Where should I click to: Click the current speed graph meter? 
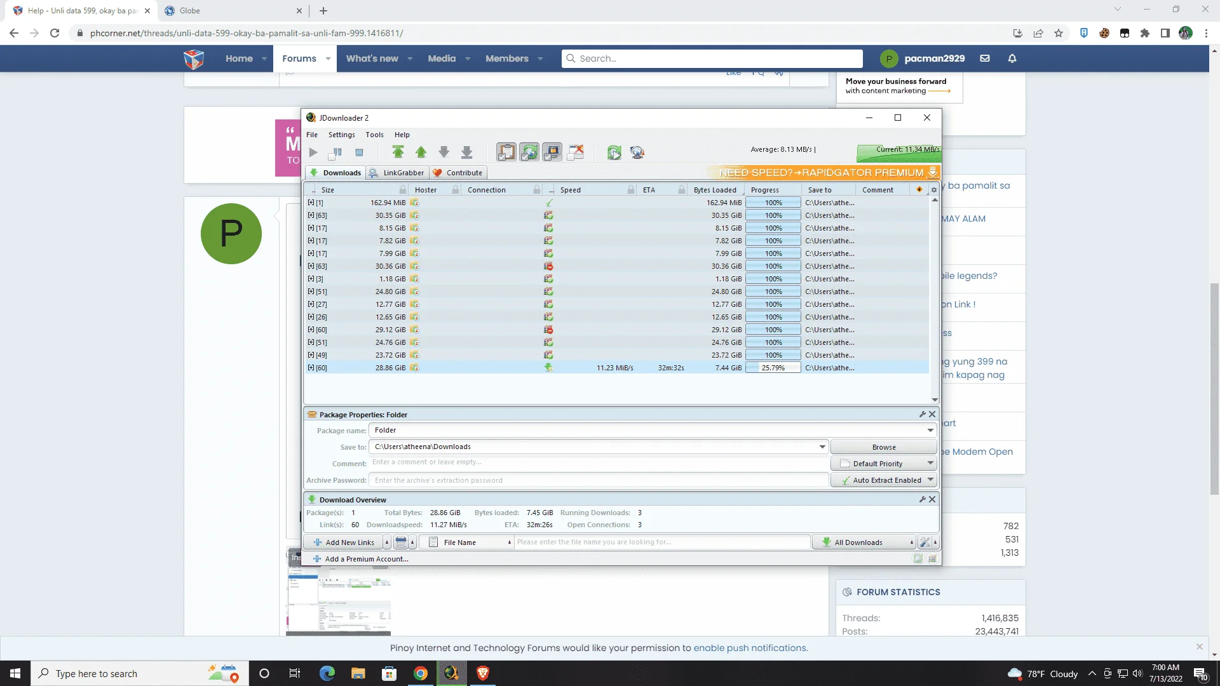coord(898,152)
